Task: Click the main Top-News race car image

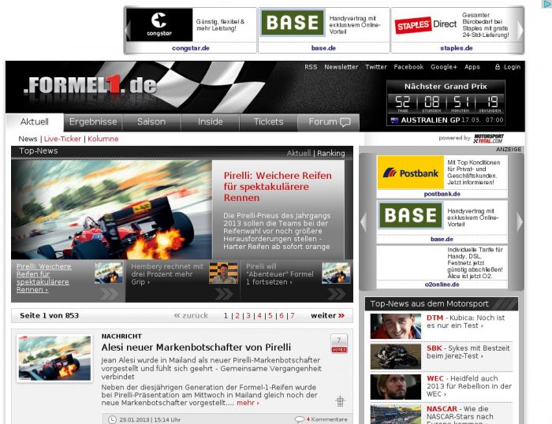Action: 112,210
